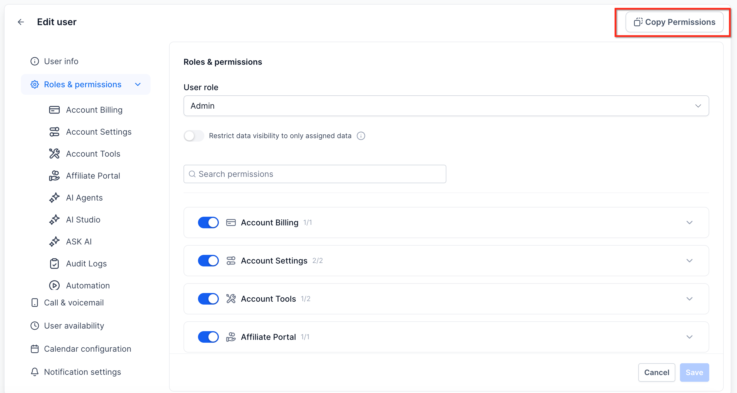737x393 pixels.
Task: Open User availability section
Action: tap(74, 326)
